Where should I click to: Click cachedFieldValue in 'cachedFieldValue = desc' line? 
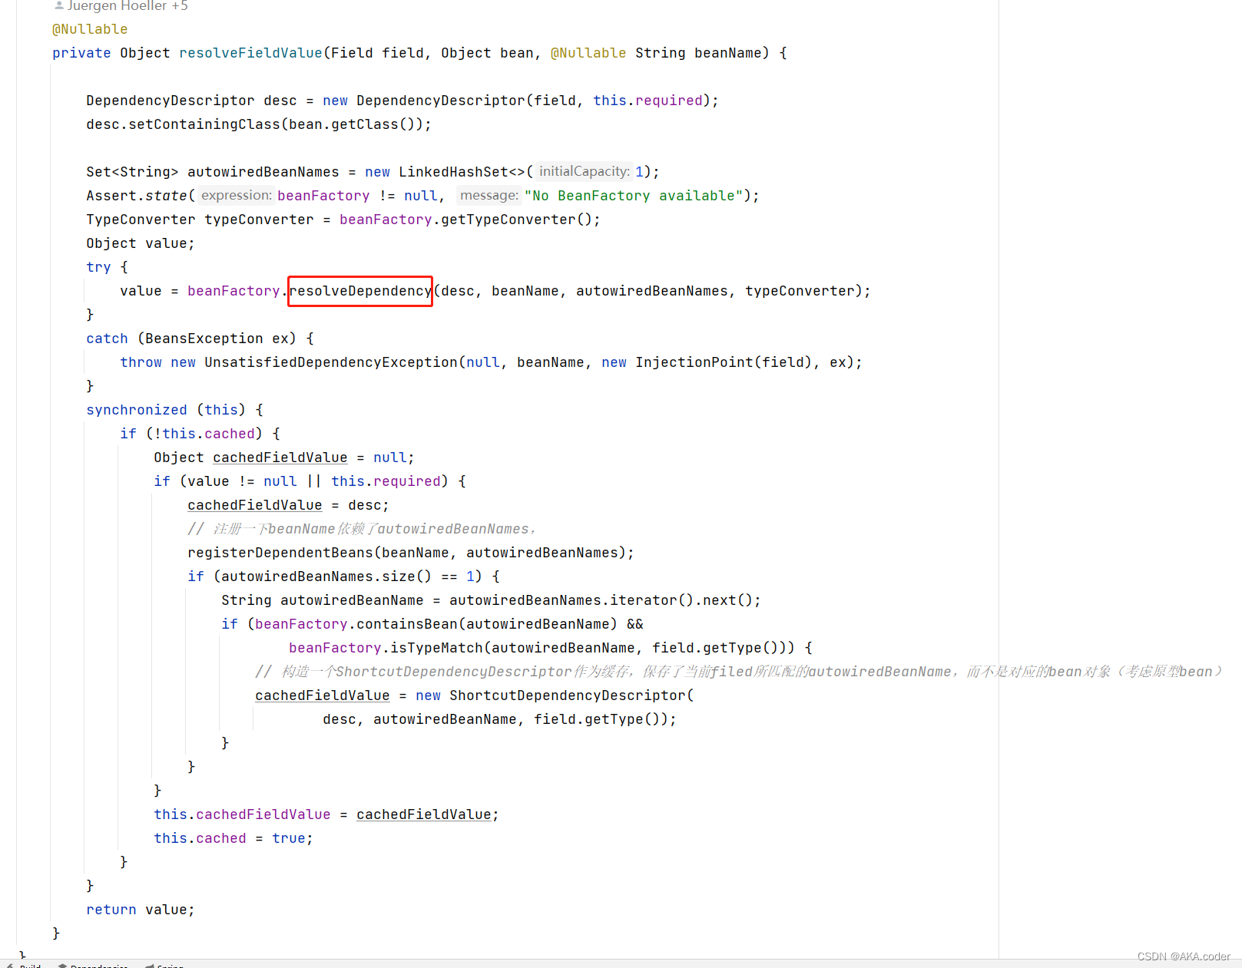[x=255, y=505]
